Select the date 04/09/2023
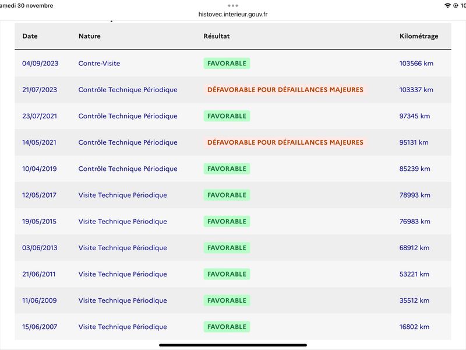The height and width of the screenshot is (350, 466). pos(40,64)
